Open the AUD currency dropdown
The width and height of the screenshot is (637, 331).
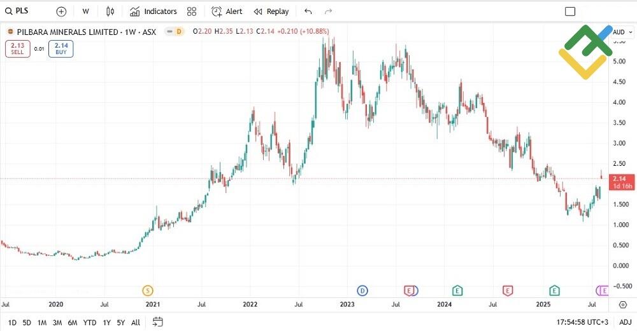[x=622, y=32]
